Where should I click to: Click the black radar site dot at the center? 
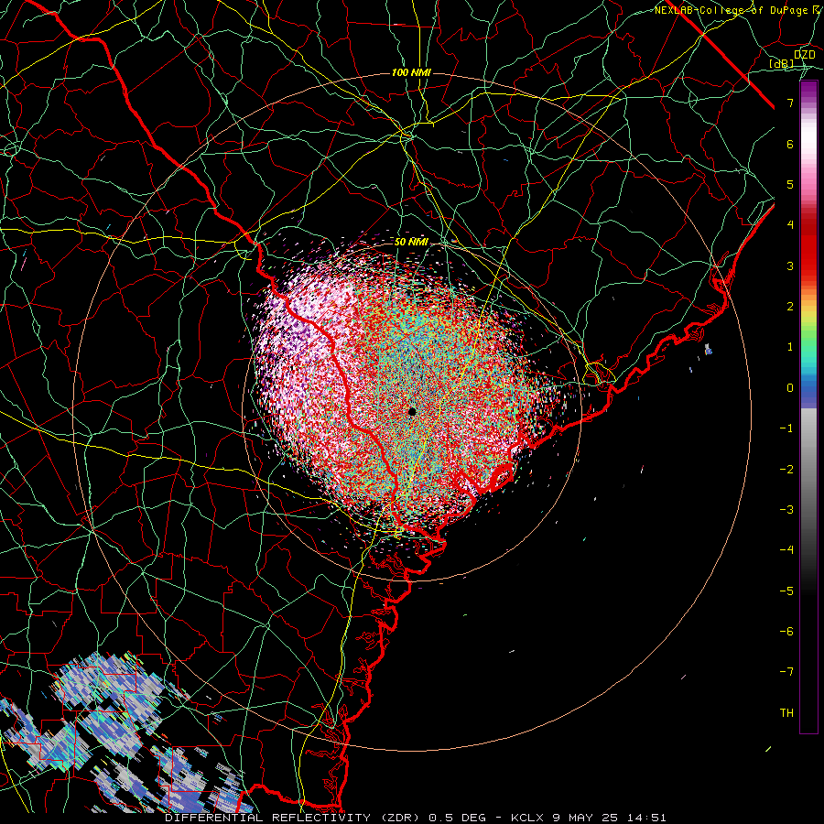click(x=412, y=411)
